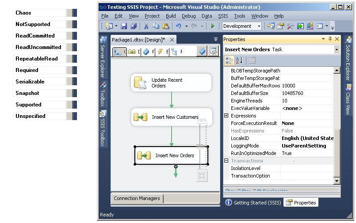Click the Save All toolbar icon
Image resolution: width=356 pixels, height=223 pixels.
pyautogui.click(x=134, y=26)
